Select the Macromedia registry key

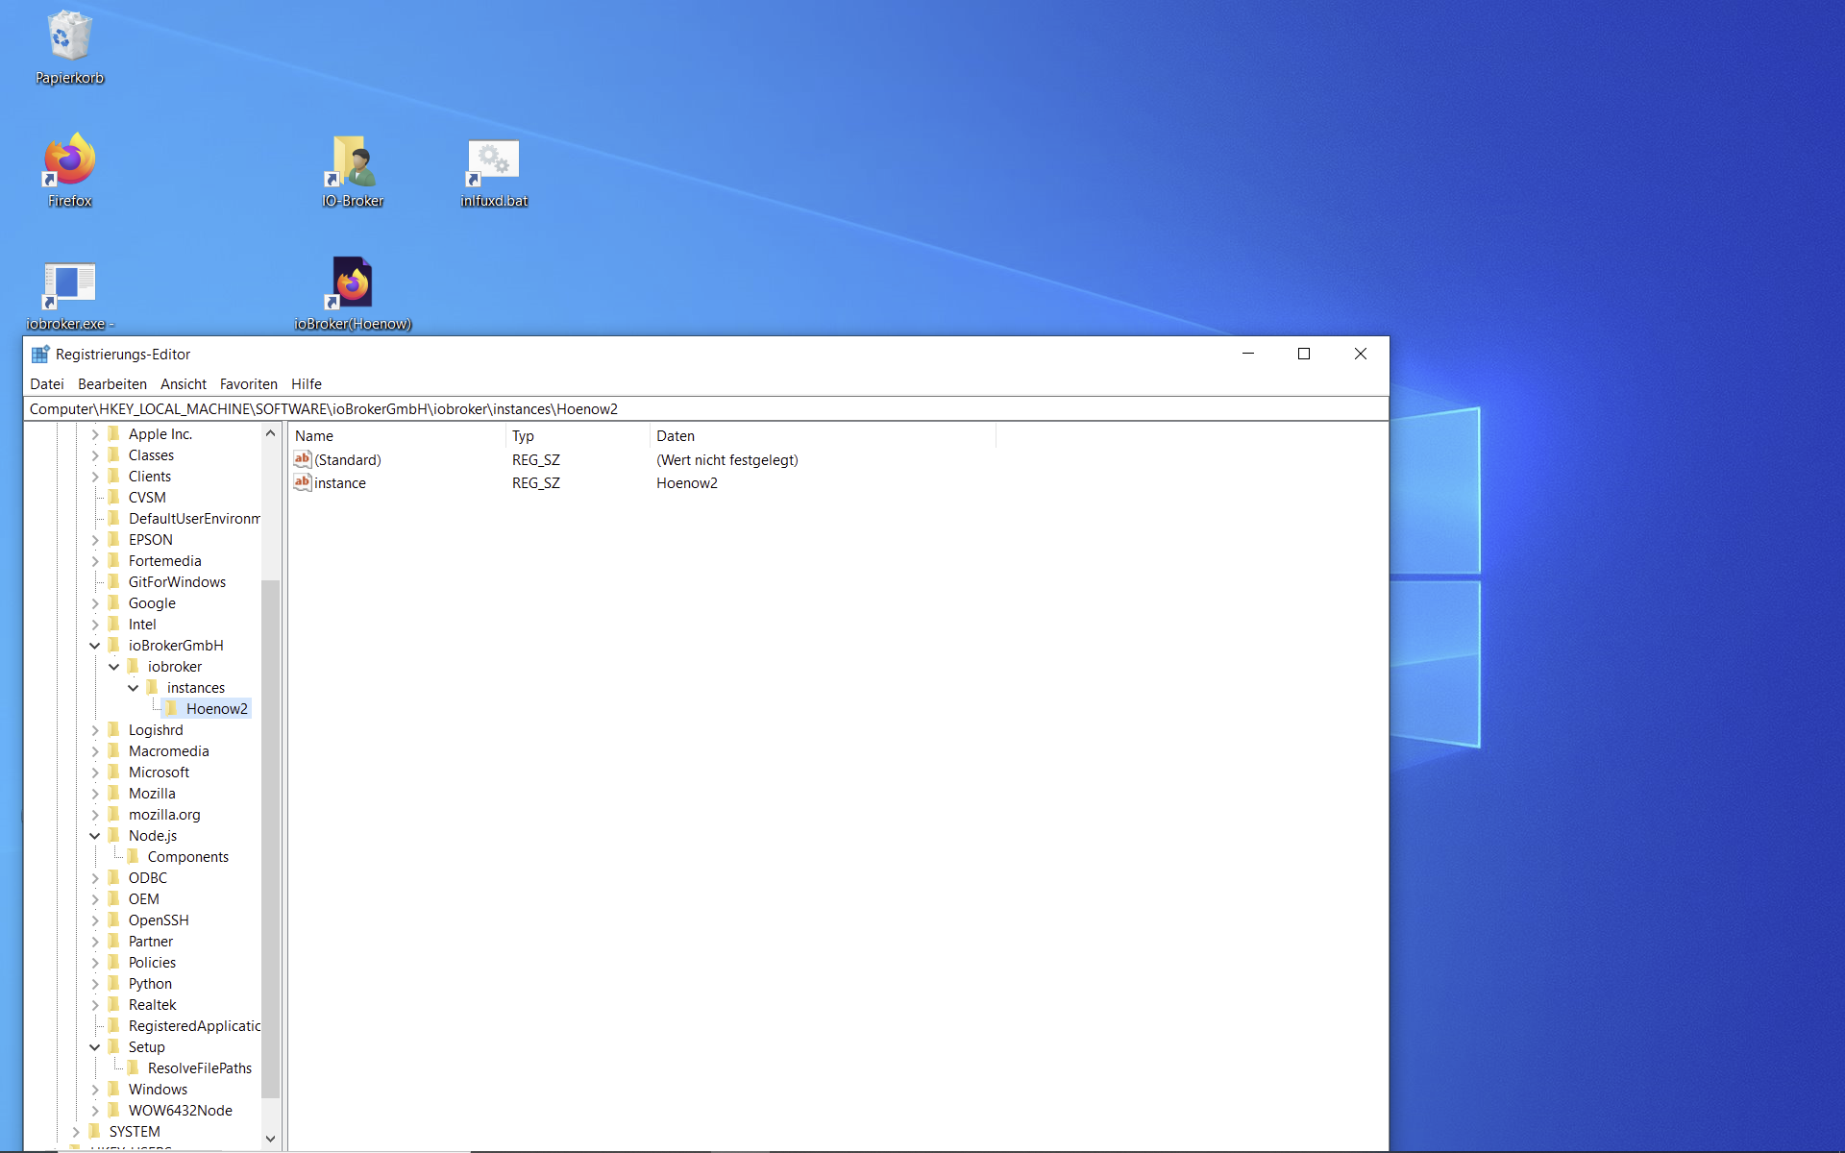click(168, 750)
